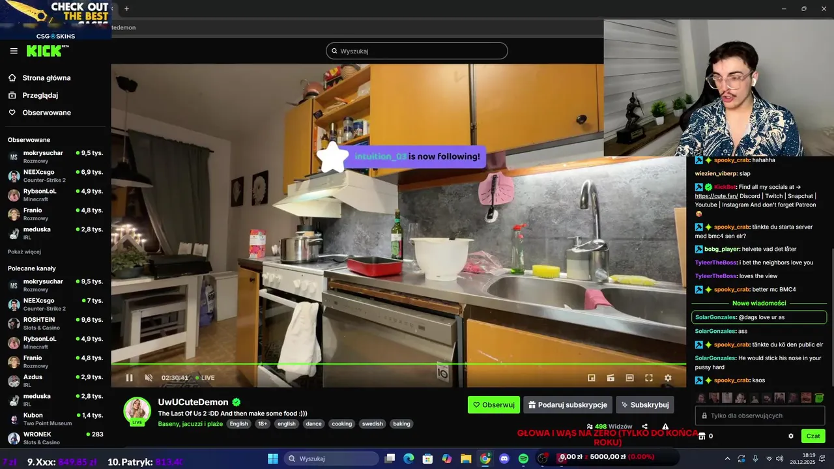Click the green emote at end of emote row
The width and height of the screenshot is (834, 469).
819,397
